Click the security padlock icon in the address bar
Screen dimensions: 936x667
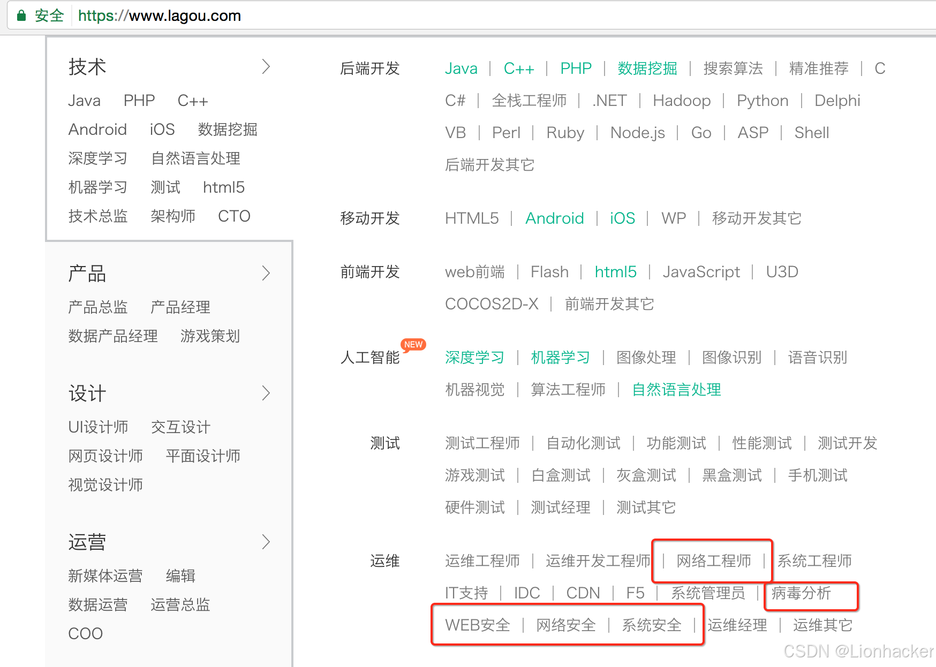pyautogui.click(x=20, y=15)
